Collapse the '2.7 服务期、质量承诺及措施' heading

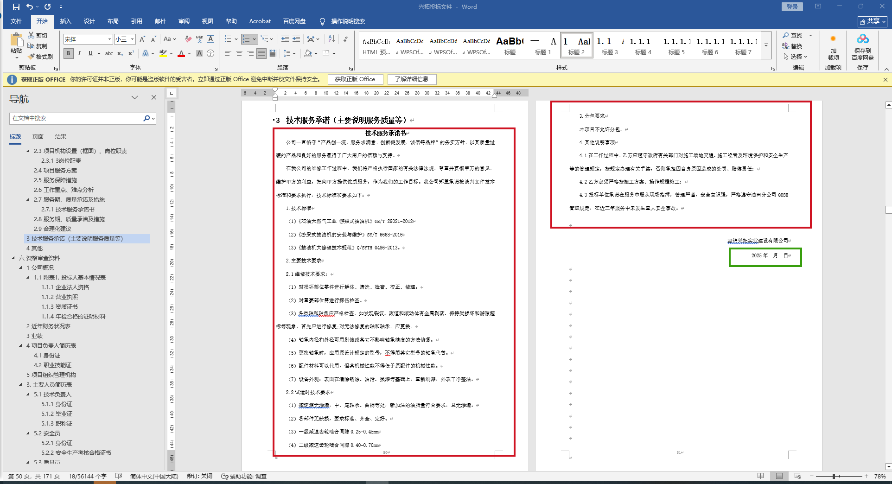tap(28, 200)
